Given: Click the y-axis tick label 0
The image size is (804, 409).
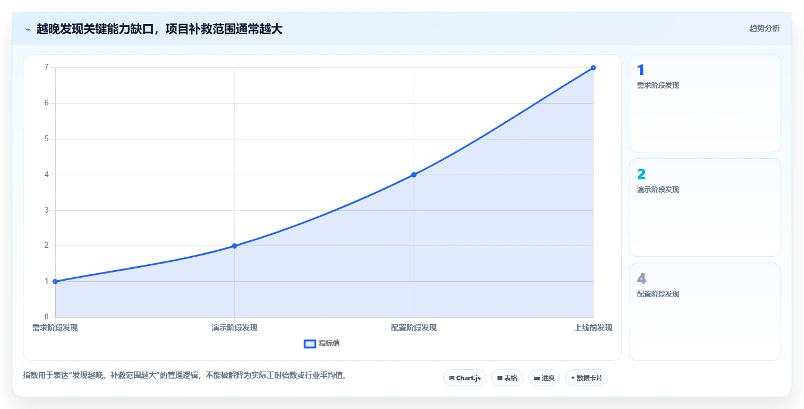Looking at the screenshot, I should click(46, 317).
